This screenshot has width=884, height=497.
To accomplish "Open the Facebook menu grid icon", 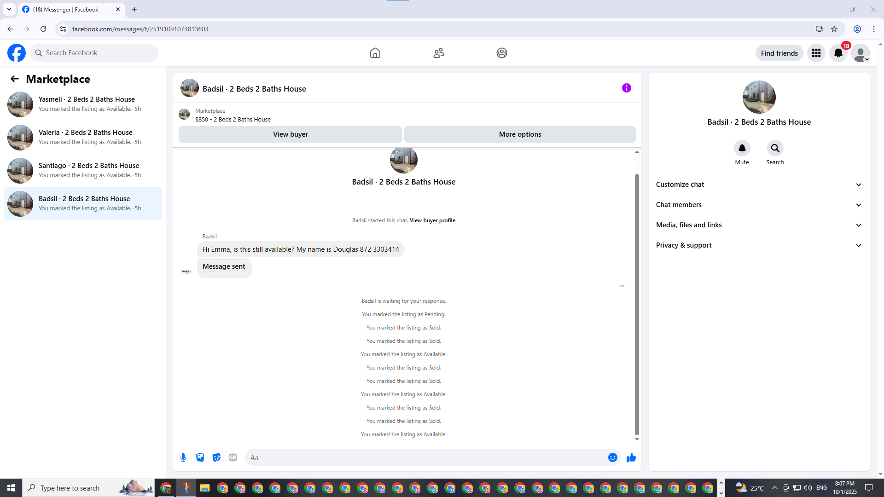I will 816,53.
